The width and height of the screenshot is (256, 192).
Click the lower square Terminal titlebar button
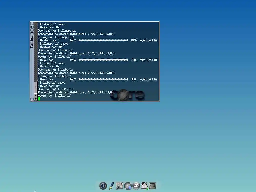coord(32,33)
